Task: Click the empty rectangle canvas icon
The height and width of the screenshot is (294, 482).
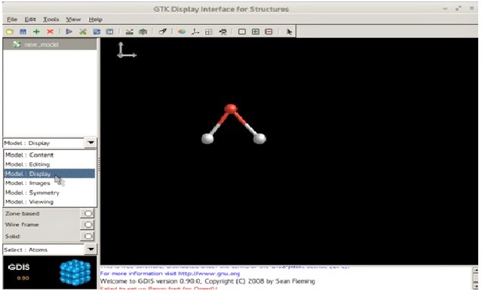Action: (x=242, y=32)
